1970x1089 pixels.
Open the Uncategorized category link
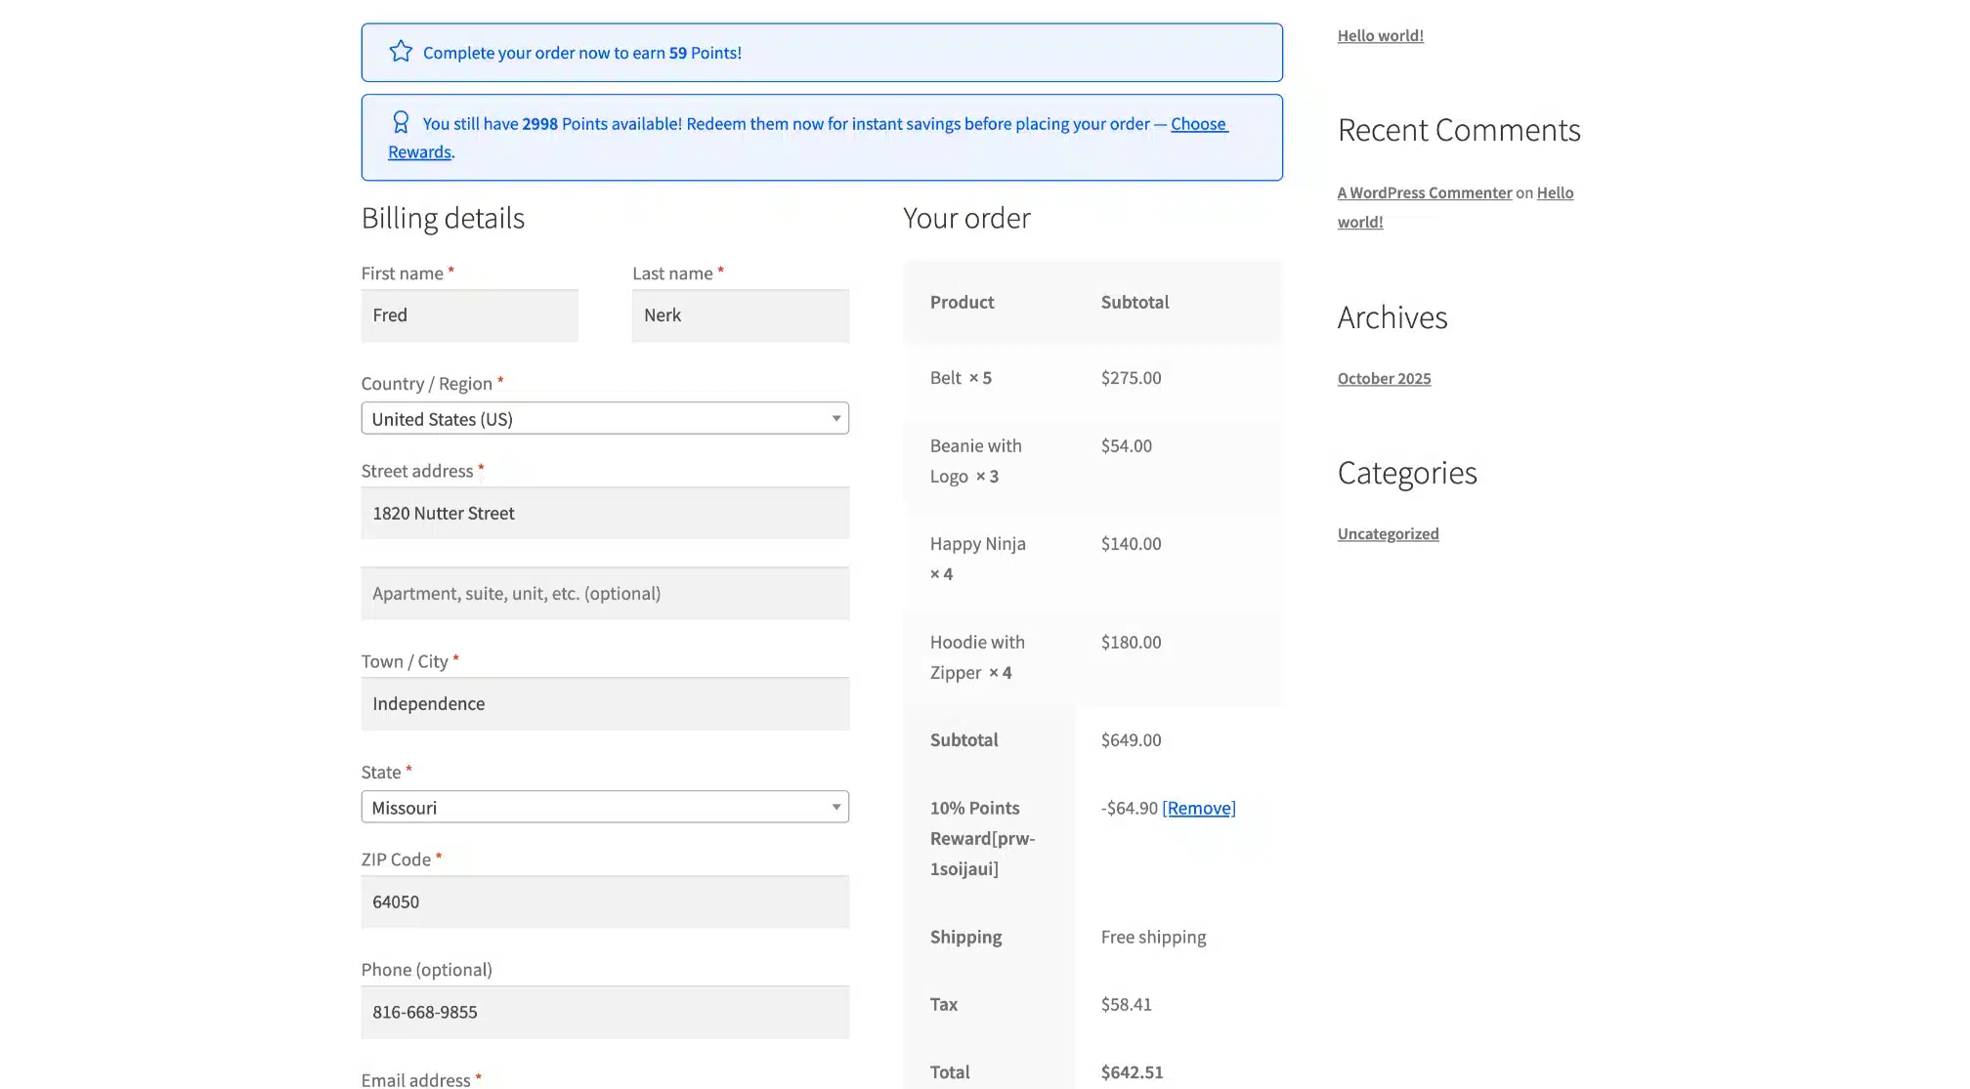[1388, 534]
